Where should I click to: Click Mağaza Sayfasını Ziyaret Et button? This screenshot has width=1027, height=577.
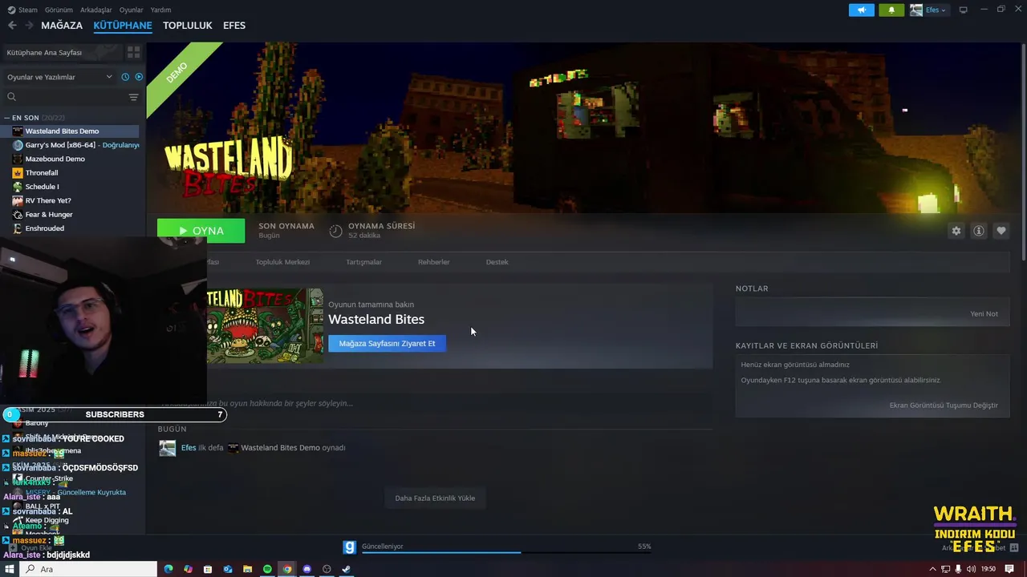point(387,344)
